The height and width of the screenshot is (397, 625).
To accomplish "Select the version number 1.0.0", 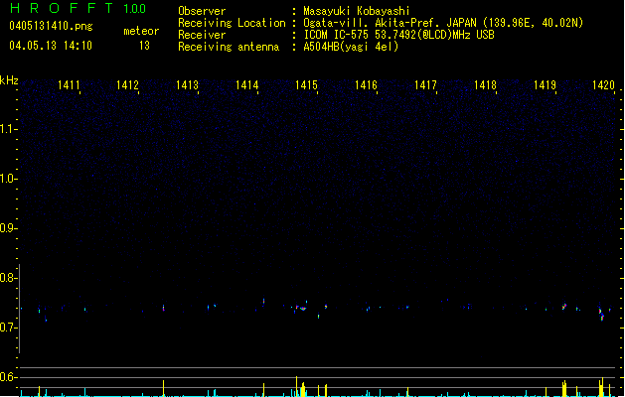I will point(135,9).
